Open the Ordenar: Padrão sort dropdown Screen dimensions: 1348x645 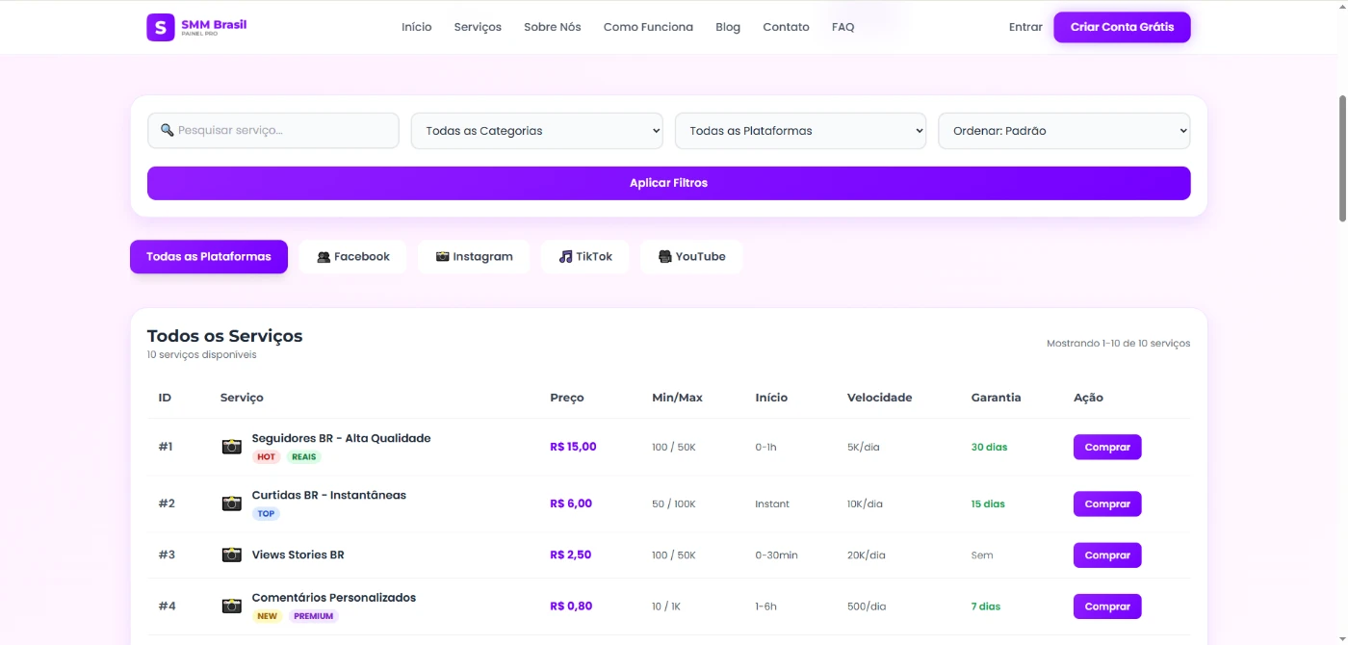1064,131
